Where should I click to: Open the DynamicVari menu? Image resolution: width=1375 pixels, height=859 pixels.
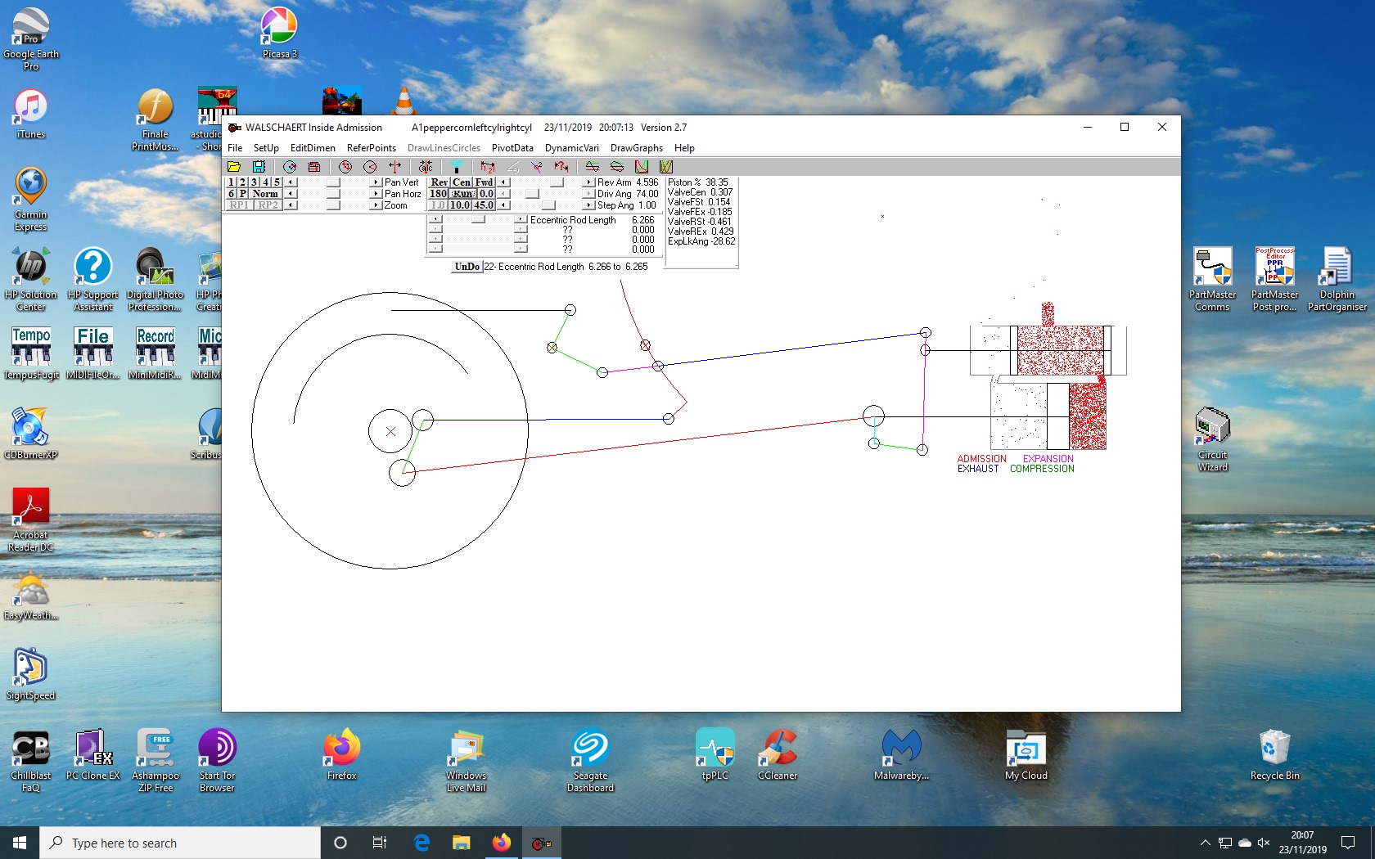click(x=571, y=148)
